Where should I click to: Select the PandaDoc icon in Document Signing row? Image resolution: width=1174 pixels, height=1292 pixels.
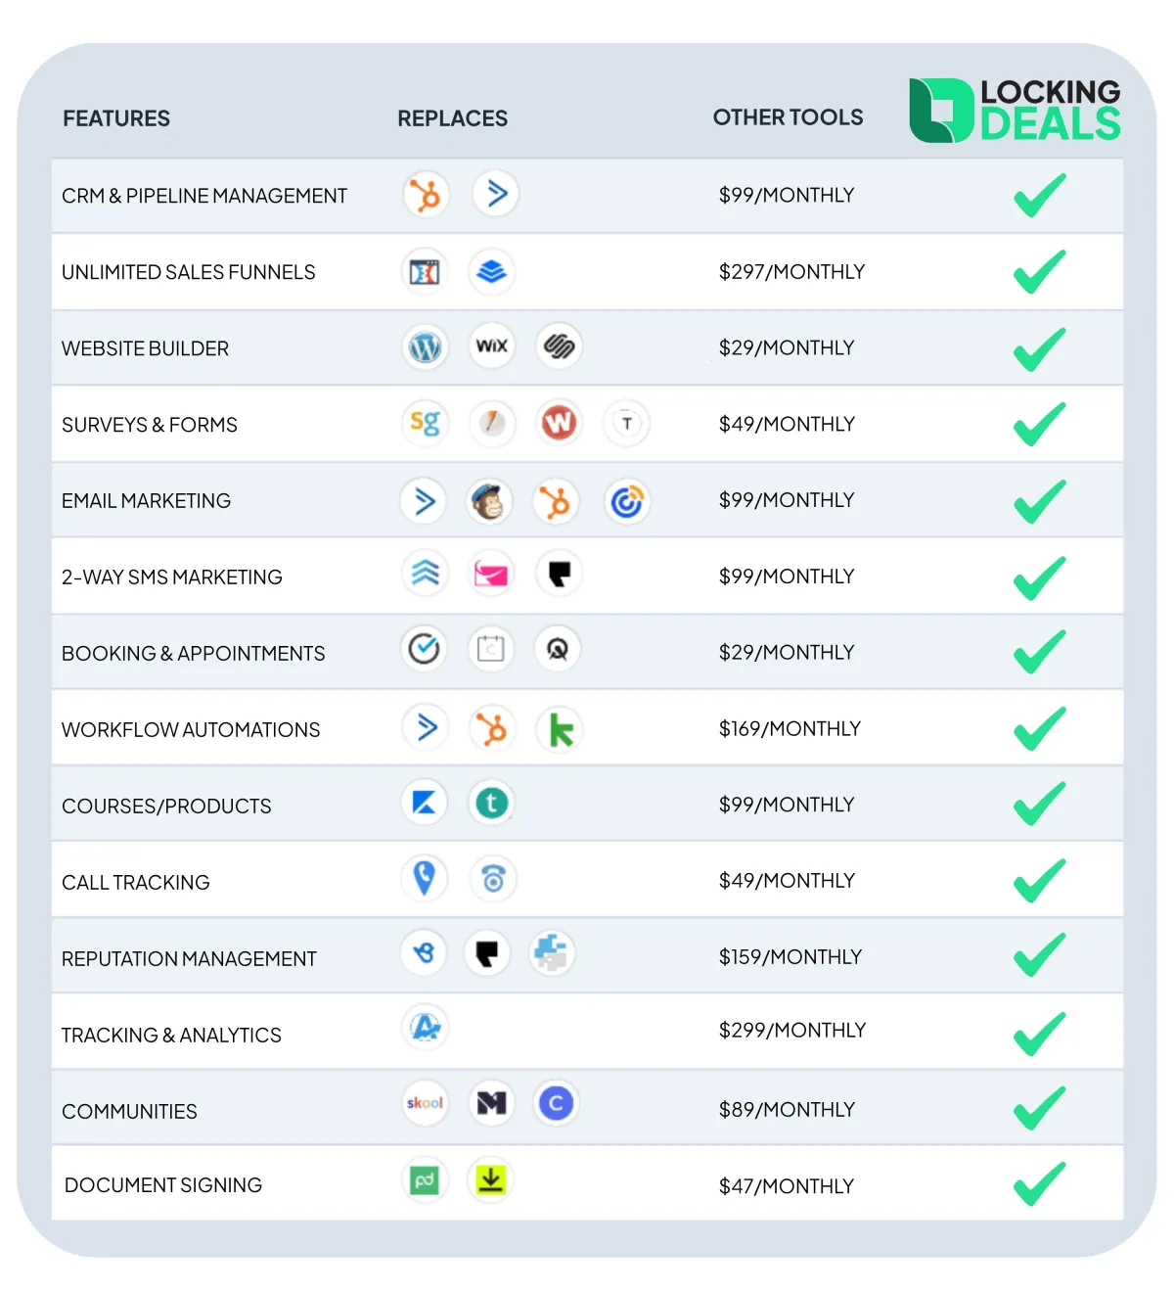tap(425, 1180)
